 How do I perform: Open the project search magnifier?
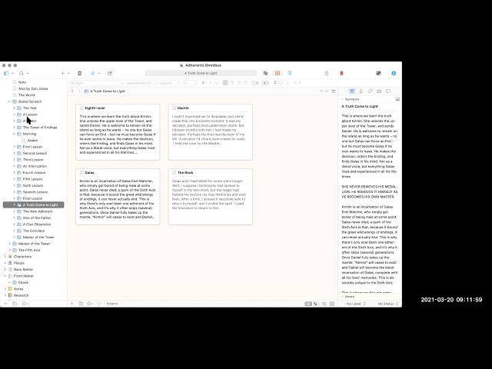click(22, 73)
